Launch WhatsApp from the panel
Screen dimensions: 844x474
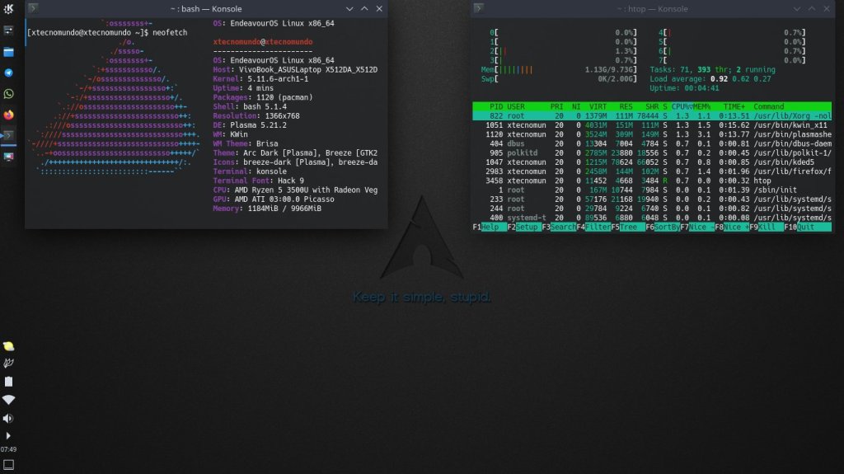(x=9, y=93)
